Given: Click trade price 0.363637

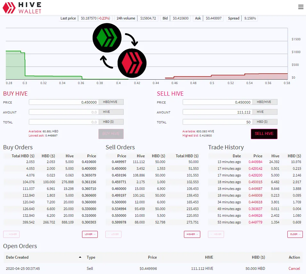Looking at the screenshot, I should pyautogui.click(x=255, y=209).
